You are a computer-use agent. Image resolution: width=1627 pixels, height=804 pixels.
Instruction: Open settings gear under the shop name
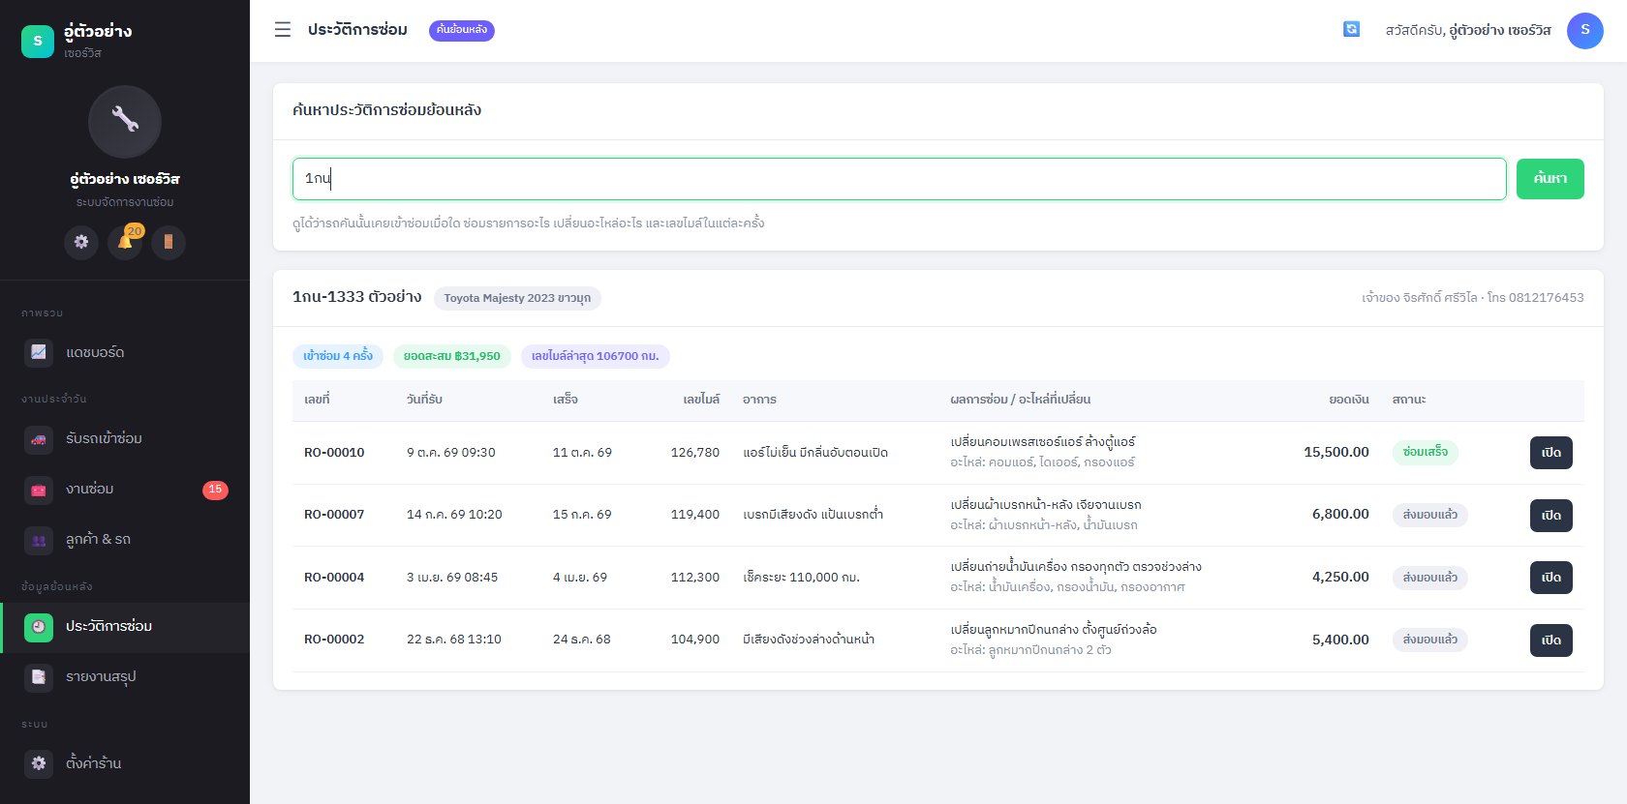coord(81,242)
